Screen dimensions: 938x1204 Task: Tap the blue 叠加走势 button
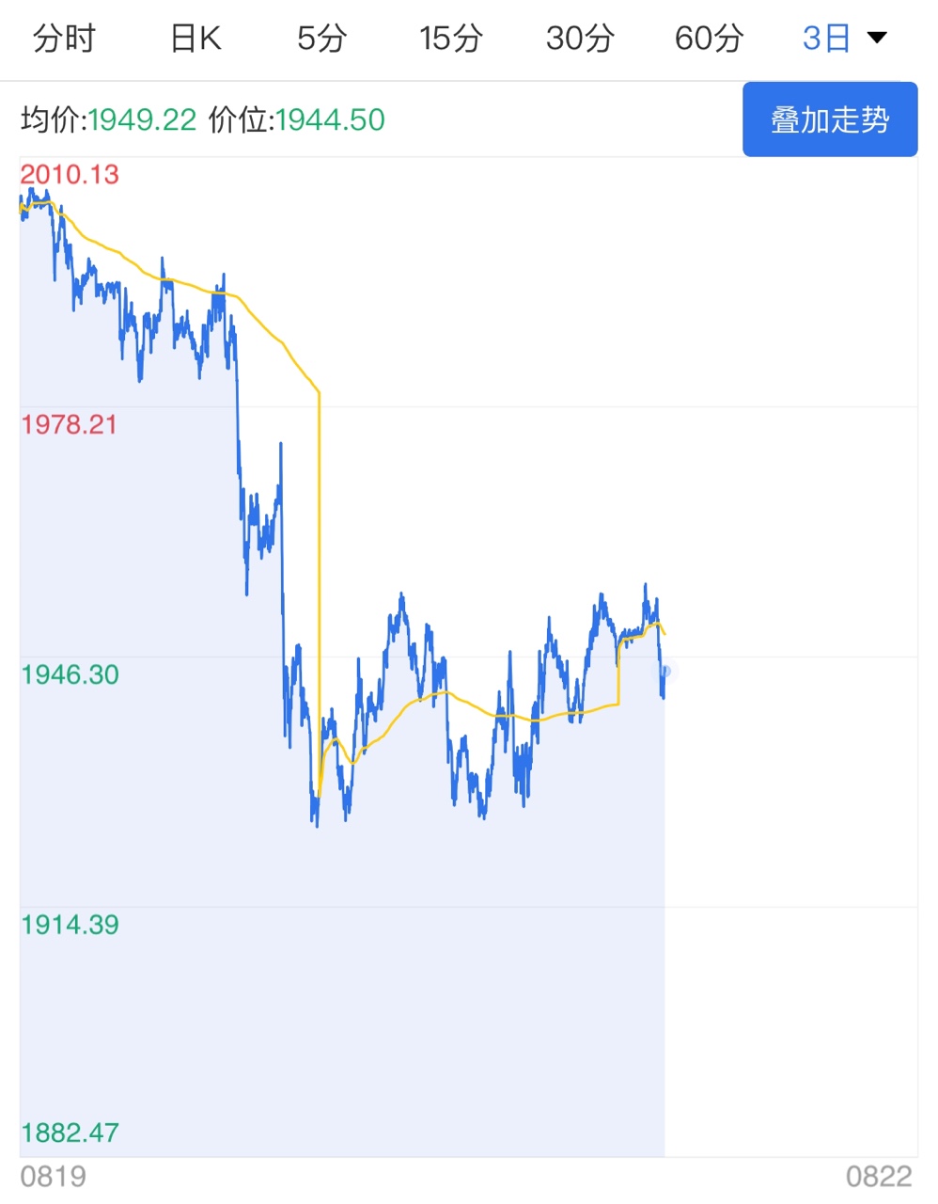pyautogui.click(x=830, y=119)
